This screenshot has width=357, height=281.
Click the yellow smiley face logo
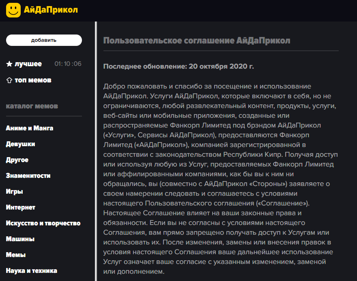pos(13,10)
